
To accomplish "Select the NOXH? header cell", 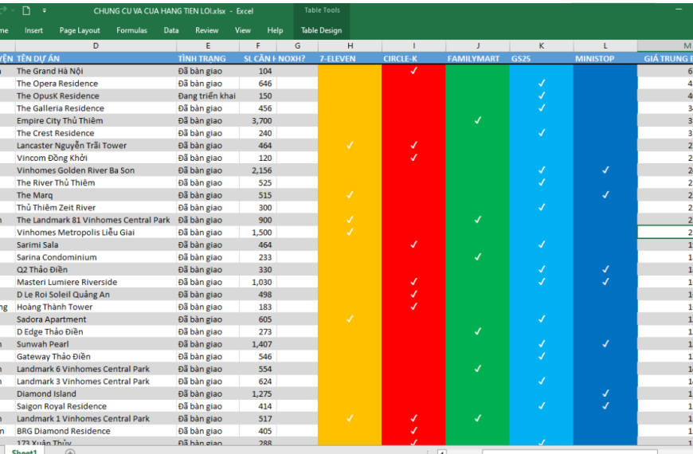I will [x=297, y=58].
